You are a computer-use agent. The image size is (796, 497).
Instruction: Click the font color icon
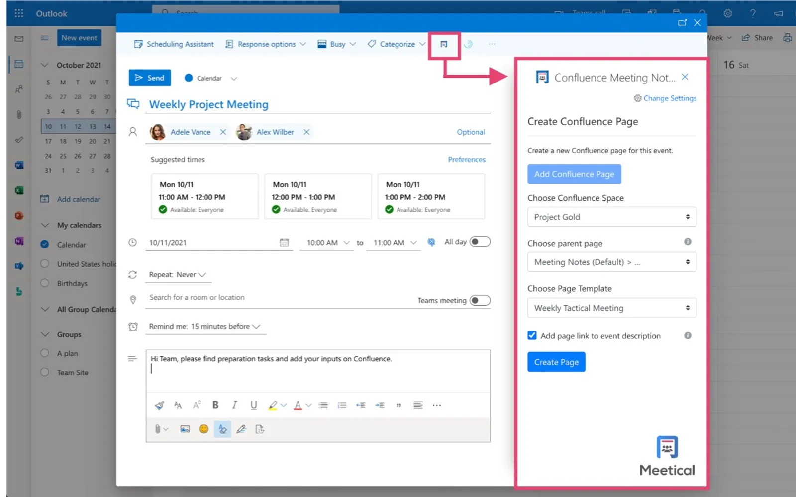coord(298,405)
